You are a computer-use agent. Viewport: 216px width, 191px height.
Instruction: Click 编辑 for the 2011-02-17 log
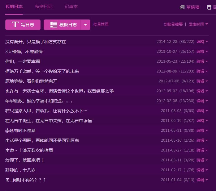pos(200,170)
